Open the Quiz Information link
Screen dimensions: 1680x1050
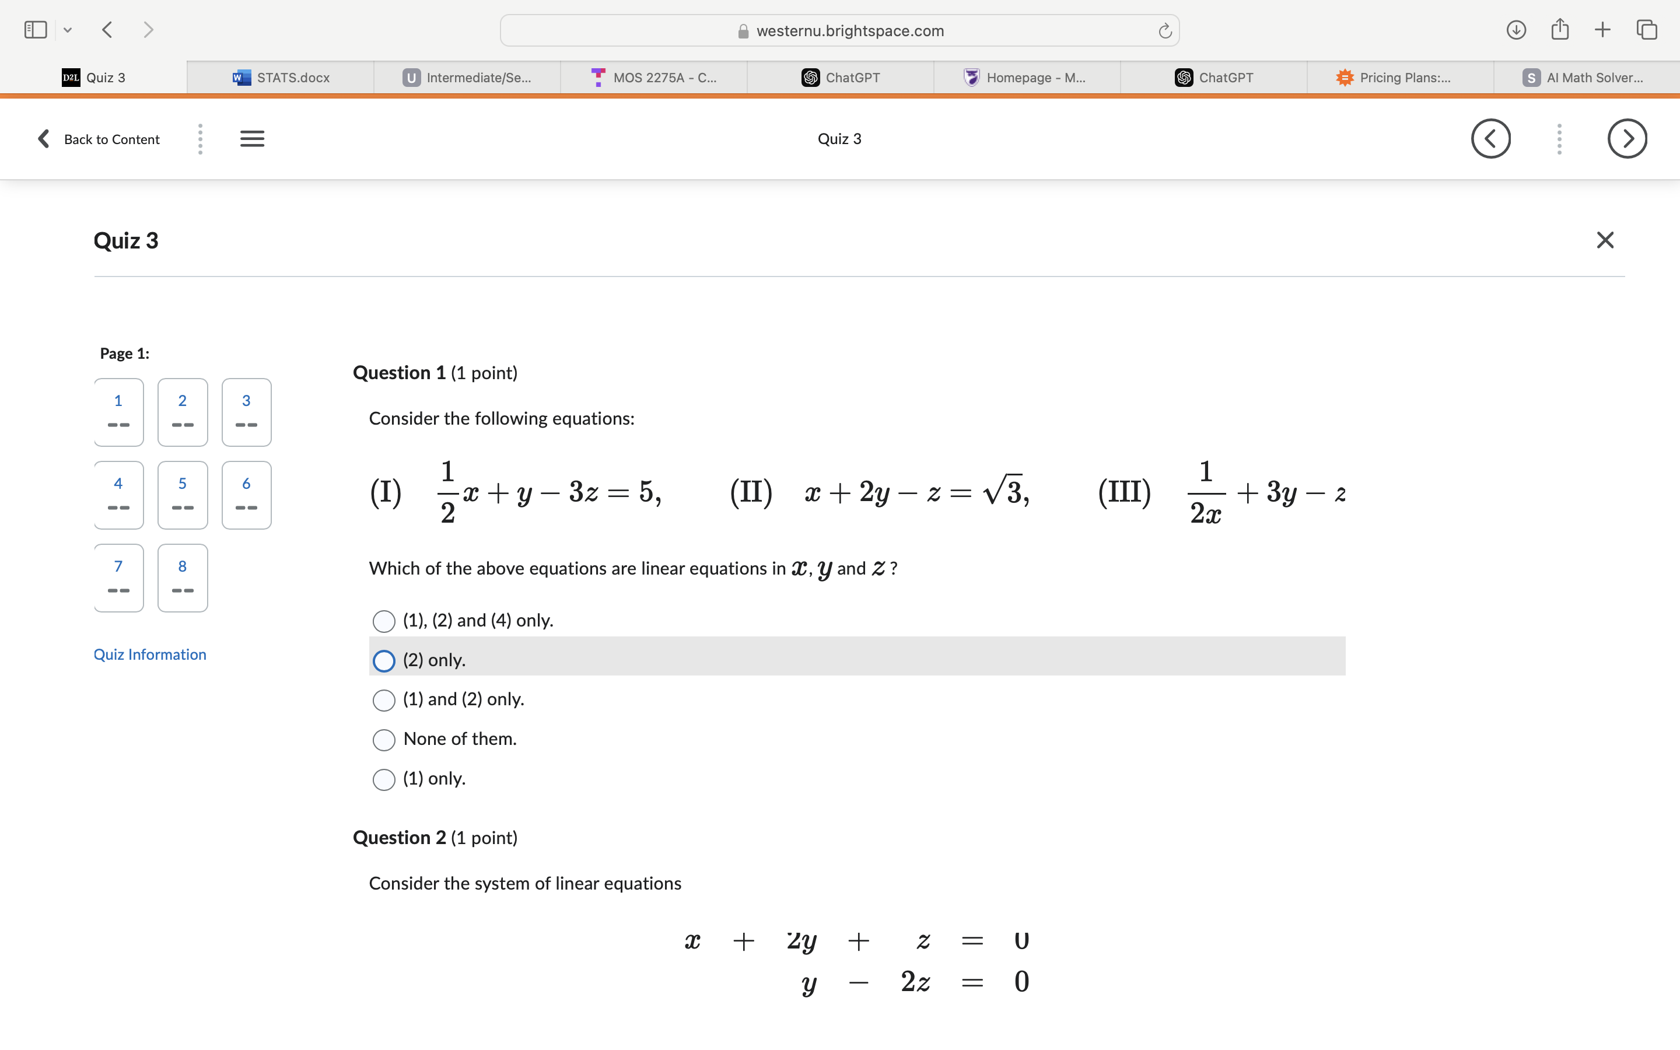(150, 654)
